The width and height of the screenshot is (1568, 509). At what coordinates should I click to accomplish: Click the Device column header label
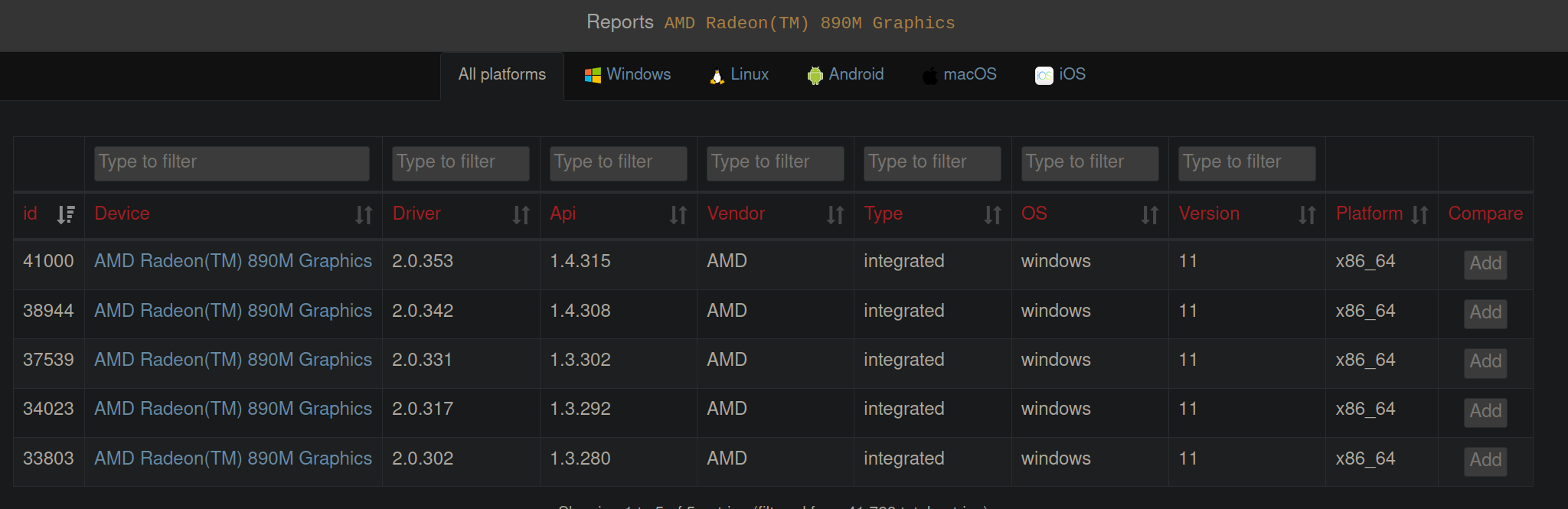click(x=122, y=214)
